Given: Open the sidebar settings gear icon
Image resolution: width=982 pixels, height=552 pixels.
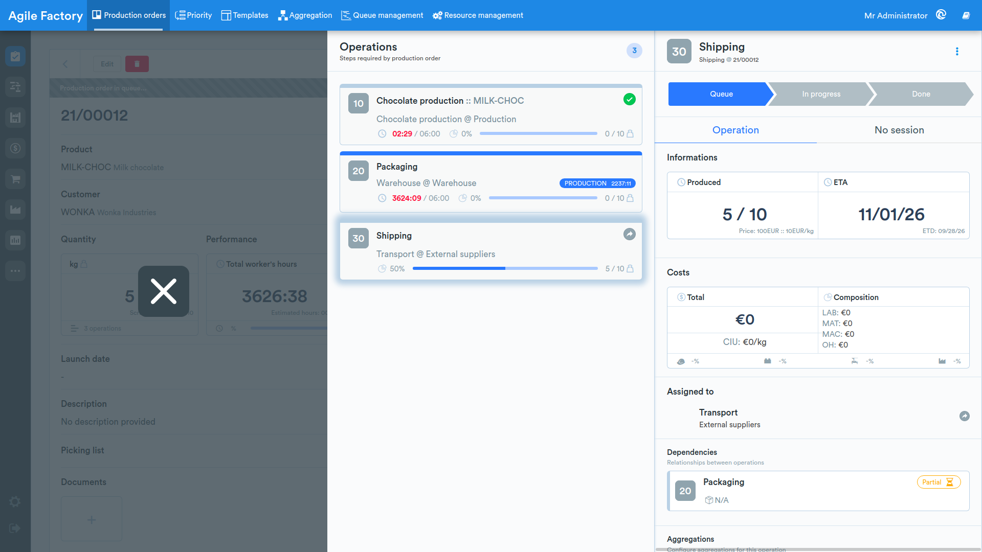Looking at the screenshot, I should [x=15, y=502].
